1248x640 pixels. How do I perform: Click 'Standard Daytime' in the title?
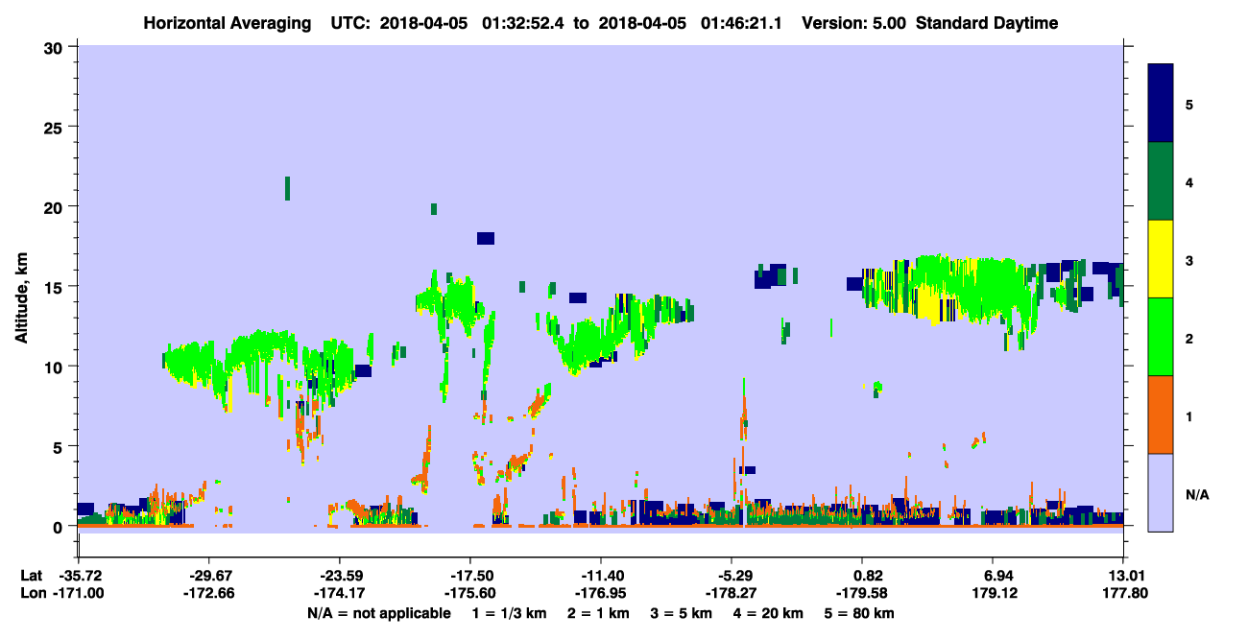click(x=987, y=23)
